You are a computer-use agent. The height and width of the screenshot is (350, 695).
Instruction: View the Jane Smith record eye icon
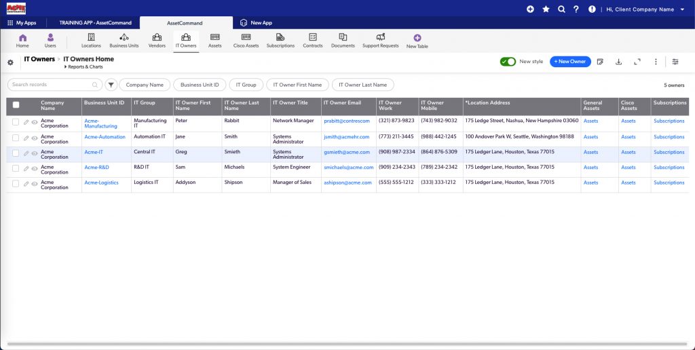point(35,138)
